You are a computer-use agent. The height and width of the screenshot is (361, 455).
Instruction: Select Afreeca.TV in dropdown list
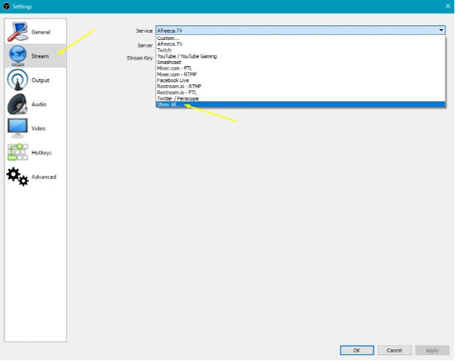(300, 44)
